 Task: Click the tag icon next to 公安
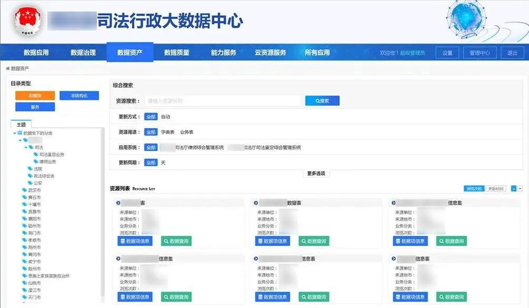point(30,183)
